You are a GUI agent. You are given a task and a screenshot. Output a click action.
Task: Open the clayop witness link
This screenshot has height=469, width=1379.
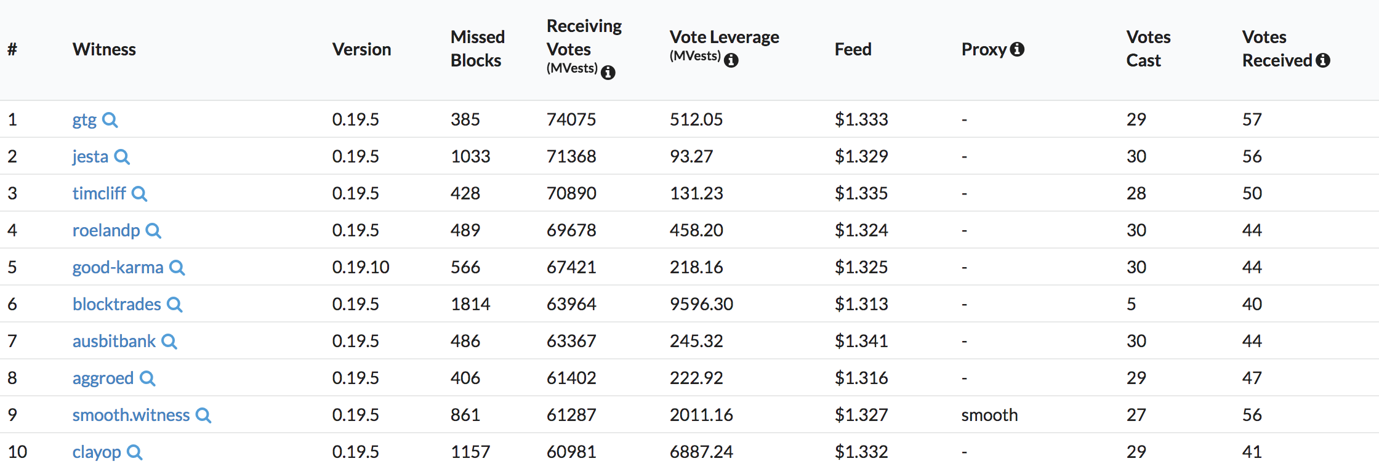tap(97, 452)
